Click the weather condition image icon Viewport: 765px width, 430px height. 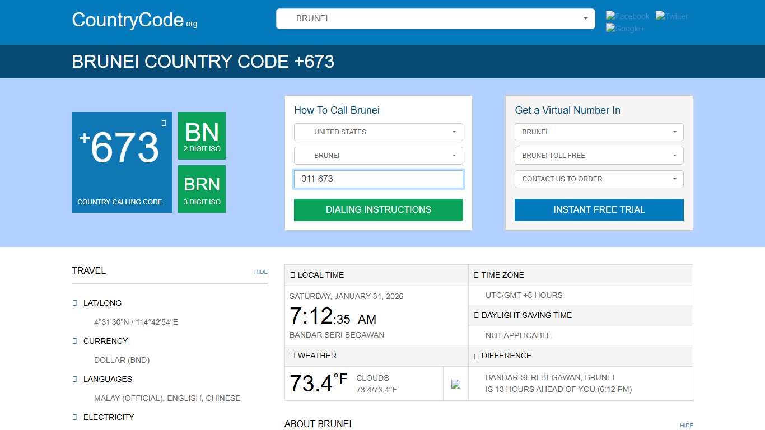[x=455, y=384]
